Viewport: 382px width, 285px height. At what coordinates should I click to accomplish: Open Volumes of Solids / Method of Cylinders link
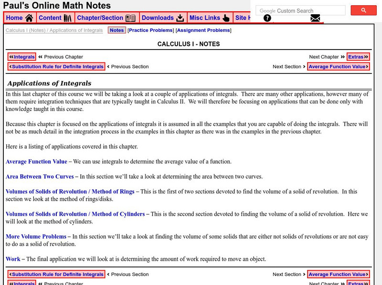(75, 214)
